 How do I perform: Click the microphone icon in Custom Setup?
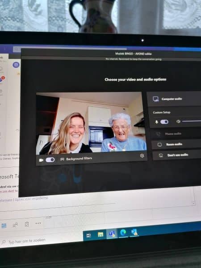(x=156, y=122)
